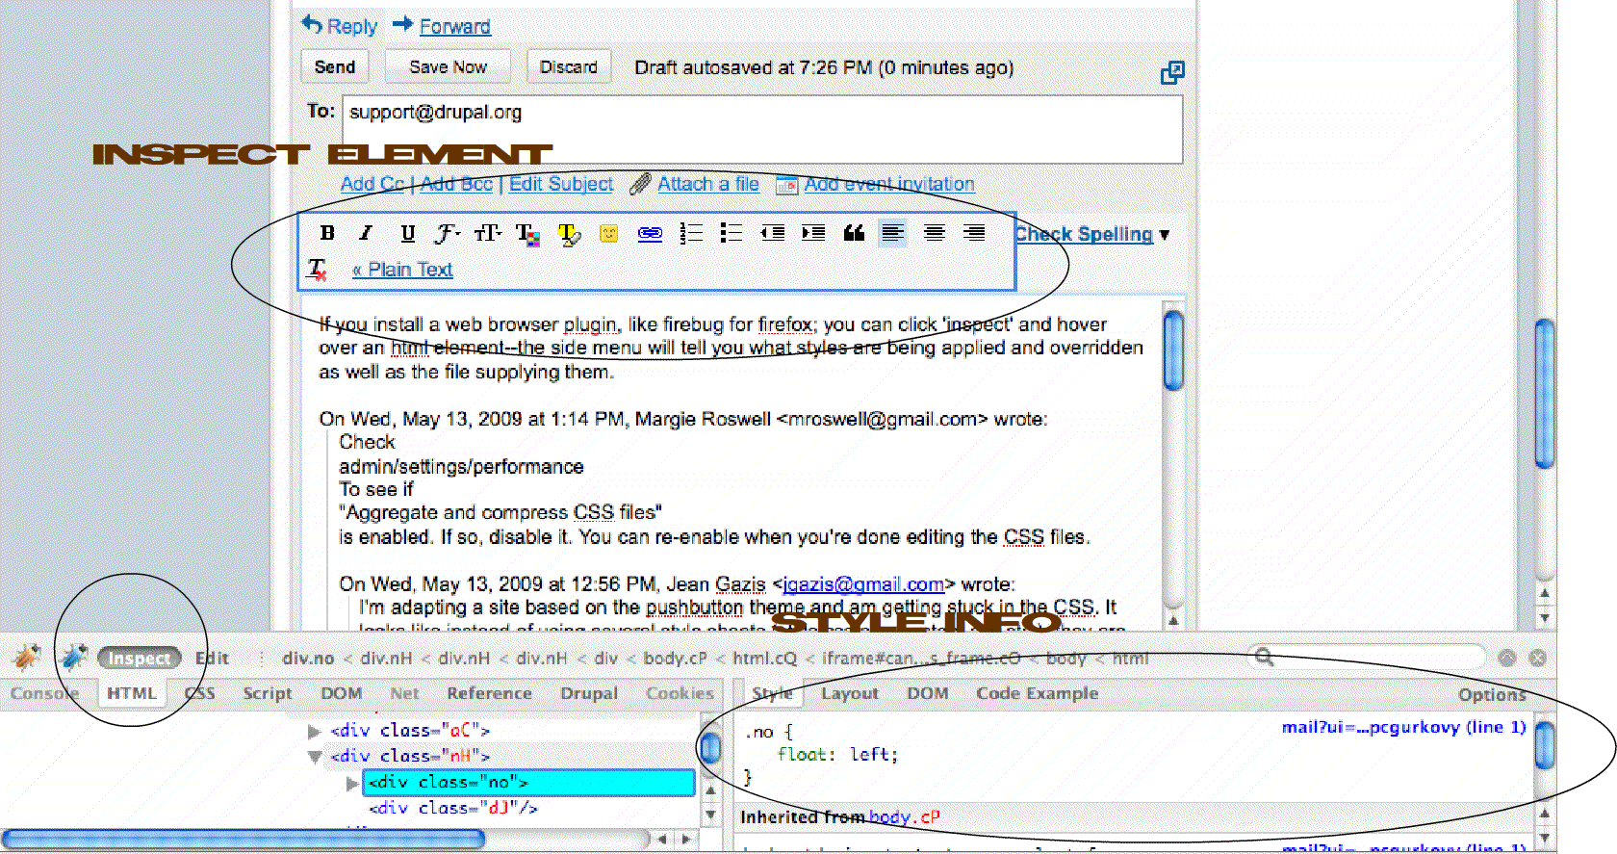
Task: Click the insert link chain icon
Action: [650, 233]
